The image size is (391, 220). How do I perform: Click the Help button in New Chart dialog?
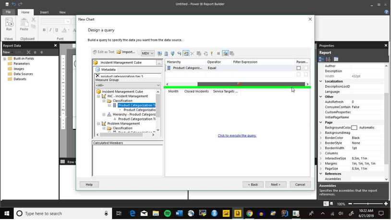[89, 185]
